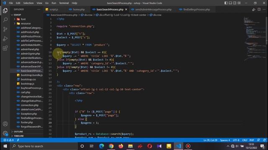This screenshot has height=150, width=268.
Task: Open File menu
Action: coord(11,3)
